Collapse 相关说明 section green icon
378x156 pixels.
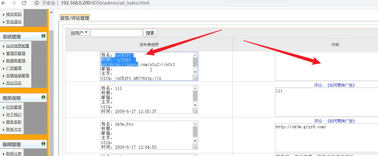pos(43,97)
